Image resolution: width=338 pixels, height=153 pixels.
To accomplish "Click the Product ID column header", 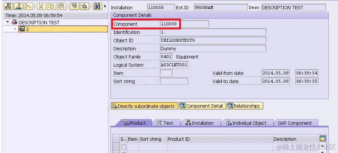I will pos(220,139).
